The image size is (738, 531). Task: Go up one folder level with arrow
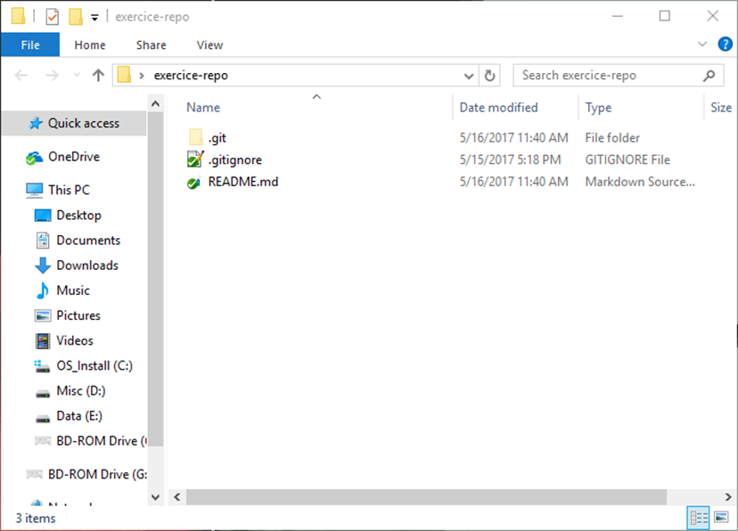[x=98, y=76]
